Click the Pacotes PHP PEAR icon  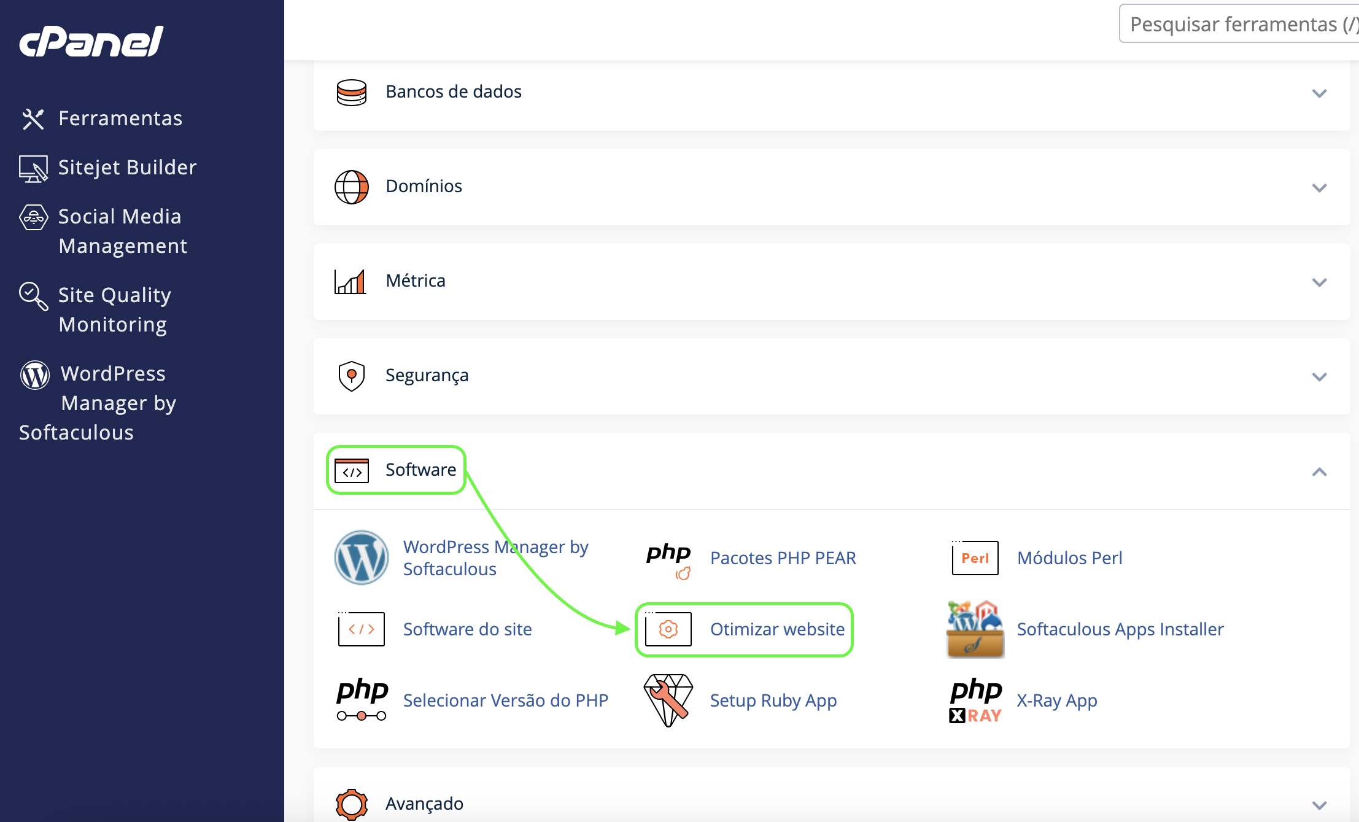click(668, 560)
